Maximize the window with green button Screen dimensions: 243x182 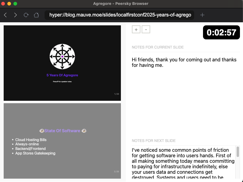[15, 4]
